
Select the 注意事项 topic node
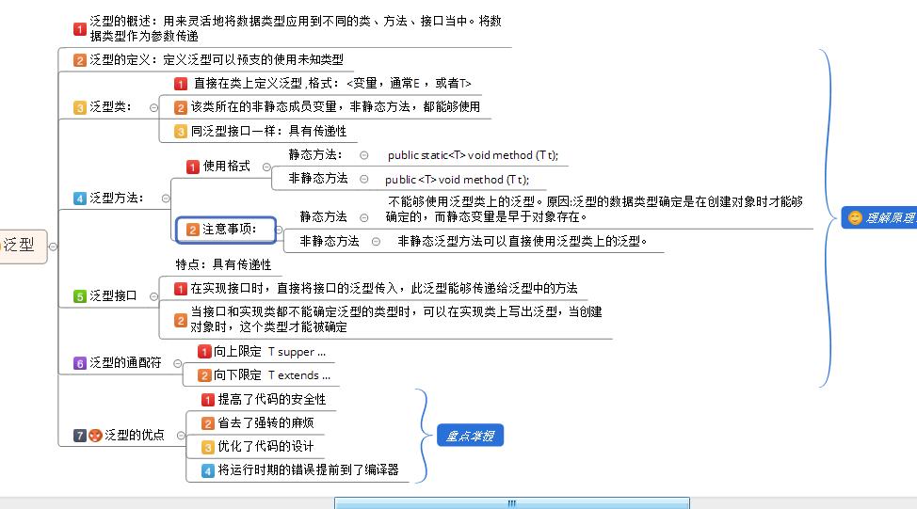point(225,229)
